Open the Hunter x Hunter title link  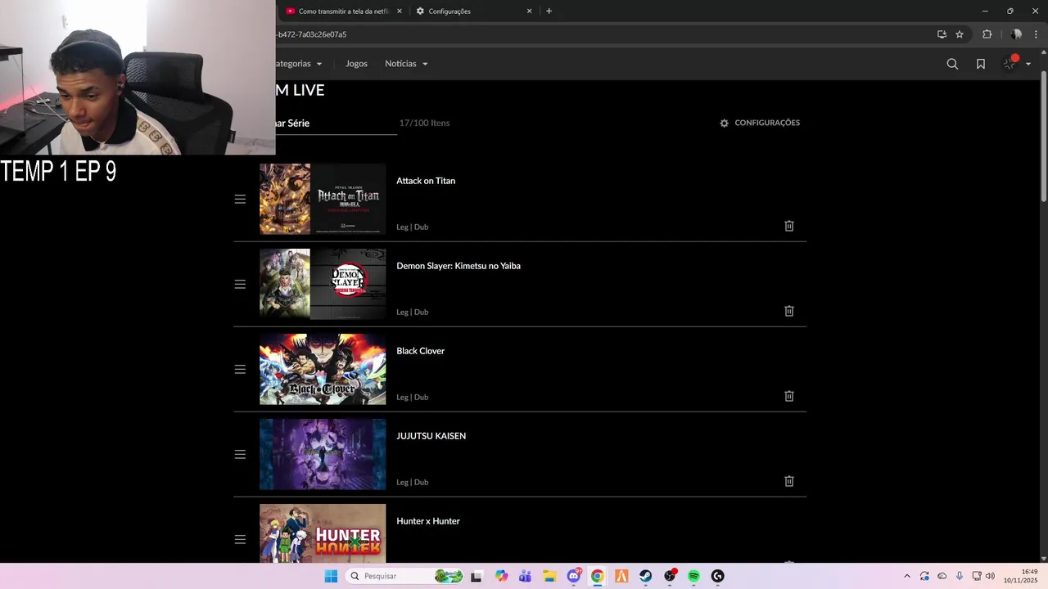coord(428,521)
